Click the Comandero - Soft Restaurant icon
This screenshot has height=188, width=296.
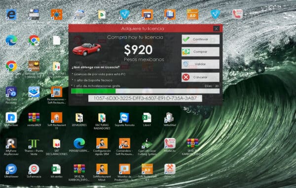(x=124, y=147)
